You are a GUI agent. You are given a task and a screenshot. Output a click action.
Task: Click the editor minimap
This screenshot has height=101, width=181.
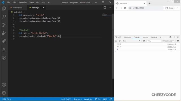107,15
